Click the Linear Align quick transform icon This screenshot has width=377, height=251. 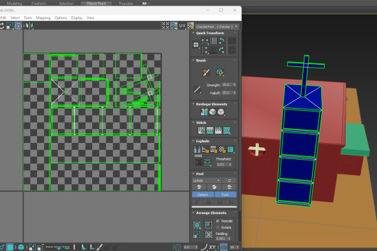(x=213, y=41)
